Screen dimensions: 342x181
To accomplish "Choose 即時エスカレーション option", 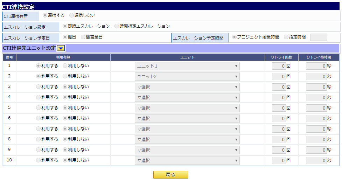I will (x=65, y=26).
